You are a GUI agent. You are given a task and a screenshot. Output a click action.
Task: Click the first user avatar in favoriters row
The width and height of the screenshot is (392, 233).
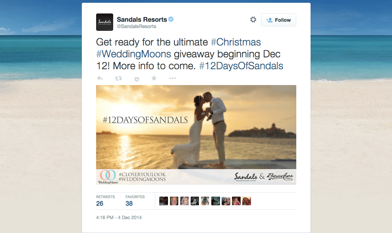(x=164, y=201)
